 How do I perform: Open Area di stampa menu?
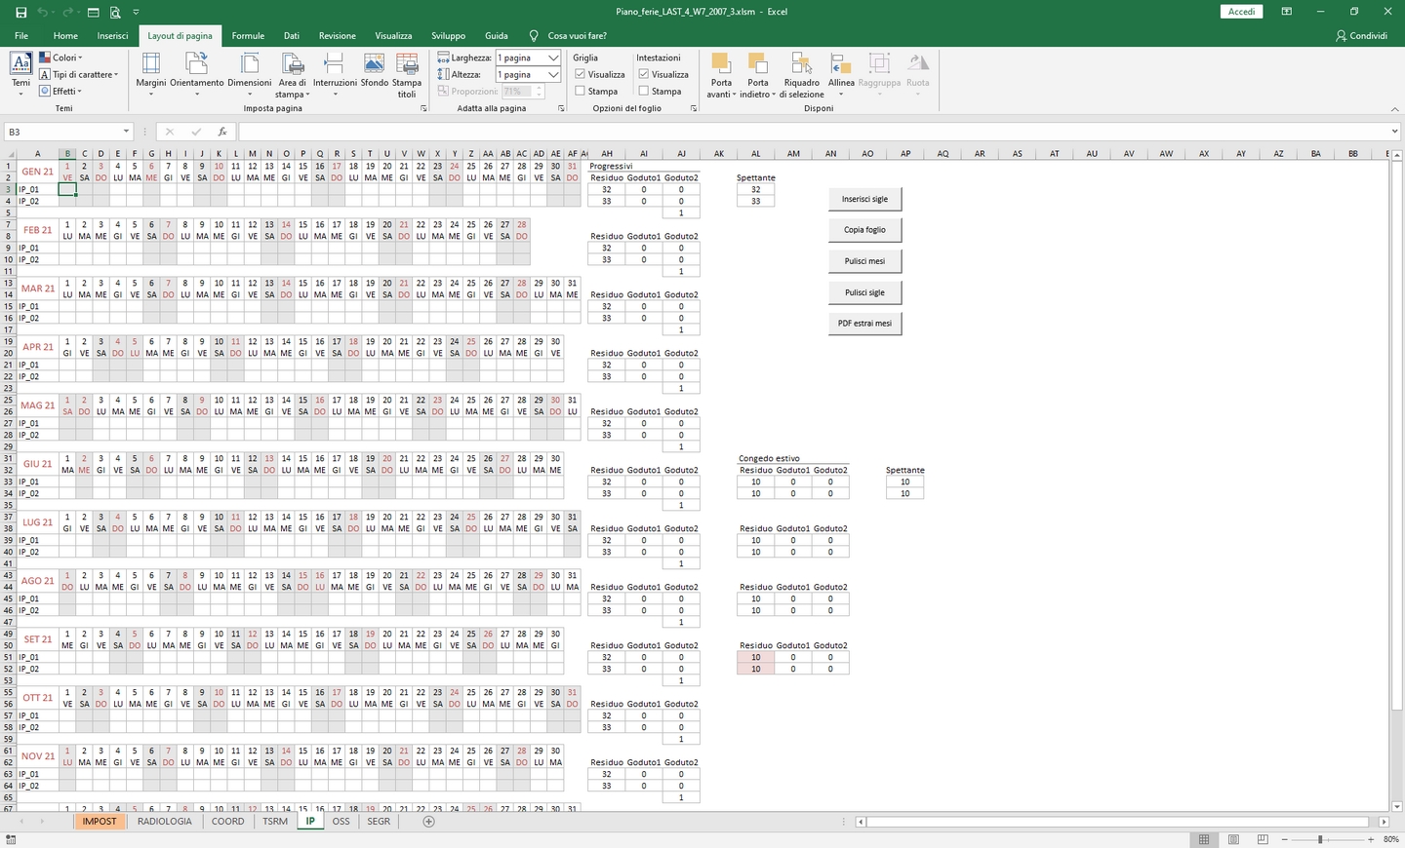pos(293,75)
